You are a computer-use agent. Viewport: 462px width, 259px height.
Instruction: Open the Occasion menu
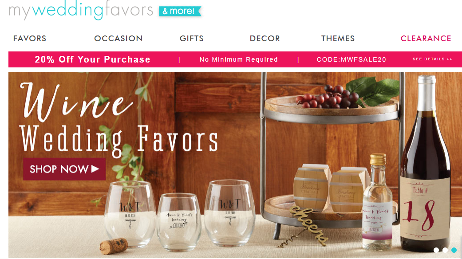pyautogui.click(x=118, y=39)
